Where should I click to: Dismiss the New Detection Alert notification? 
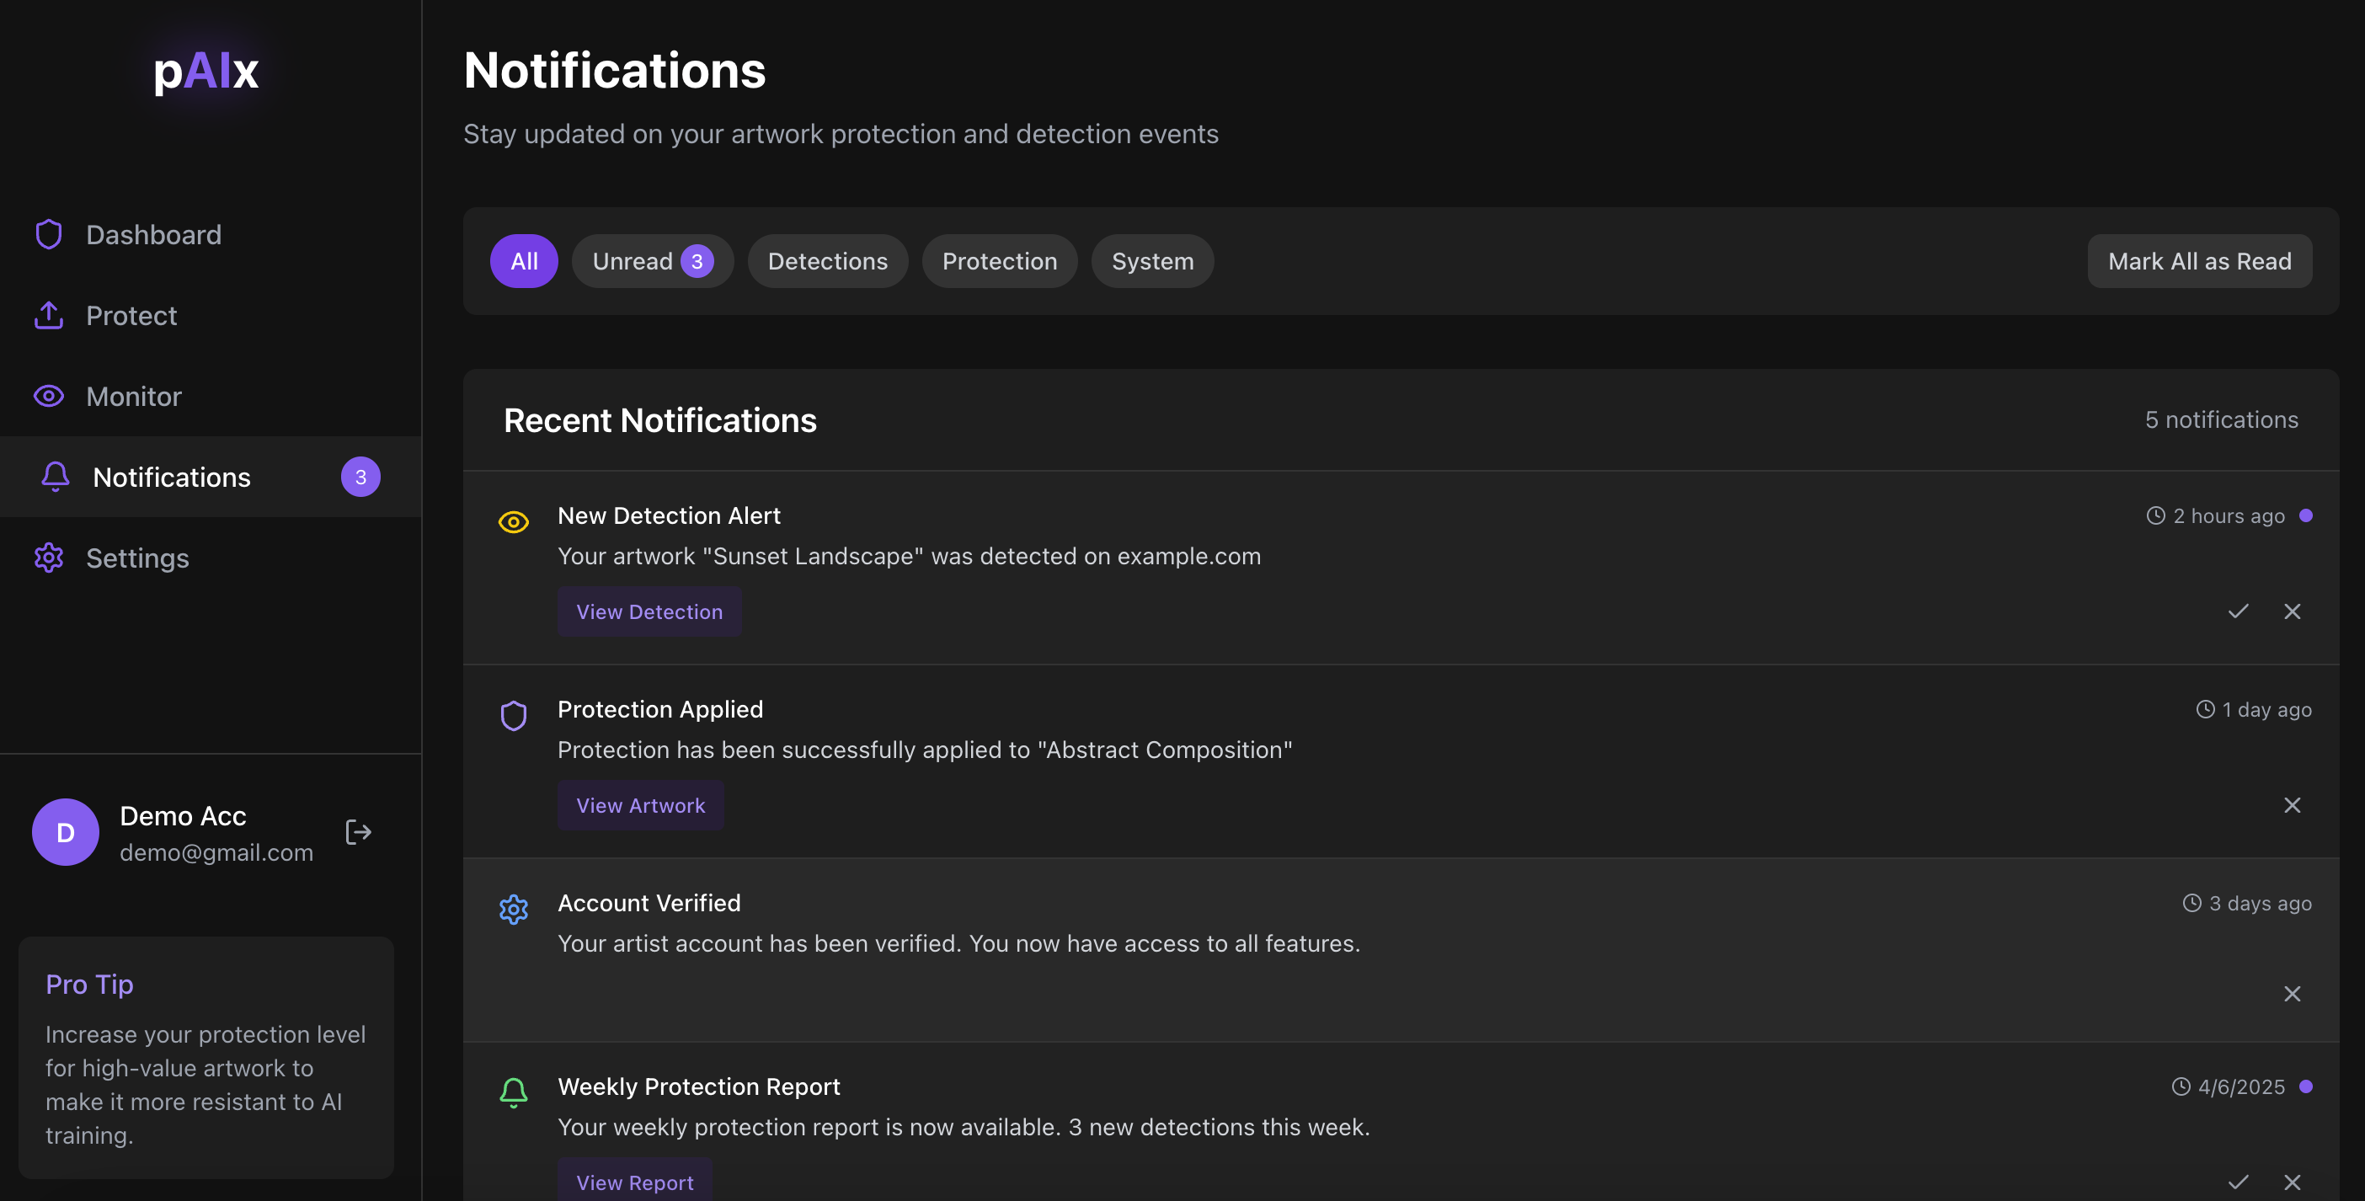point(2292,611)
